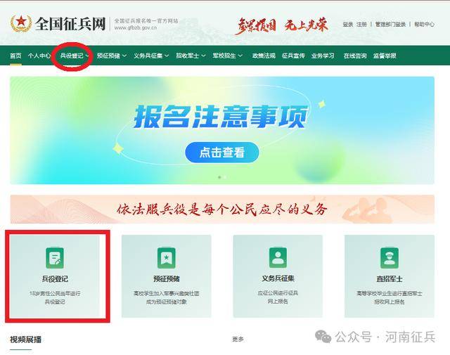Screen dimensions: 450x355
Task: Click the 管理部门登录 link
Action: point(390,24)
